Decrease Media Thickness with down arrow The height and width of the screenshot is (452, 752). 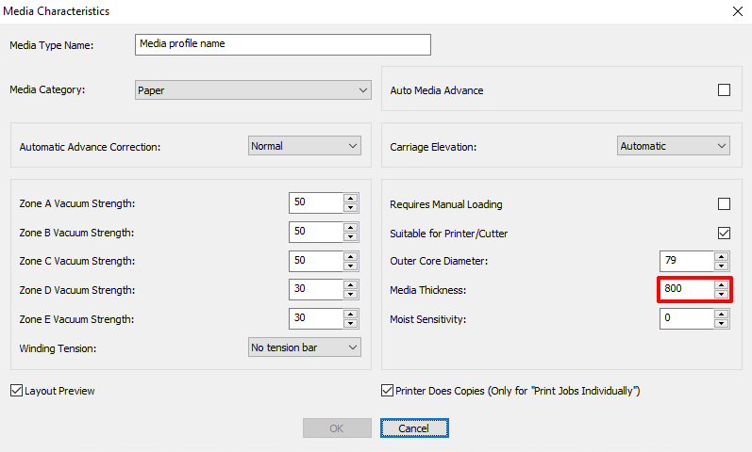click(721, 294)
